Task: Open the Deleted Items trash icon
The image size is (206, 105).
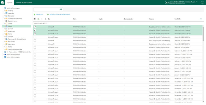Action: (x=6, y=21)
